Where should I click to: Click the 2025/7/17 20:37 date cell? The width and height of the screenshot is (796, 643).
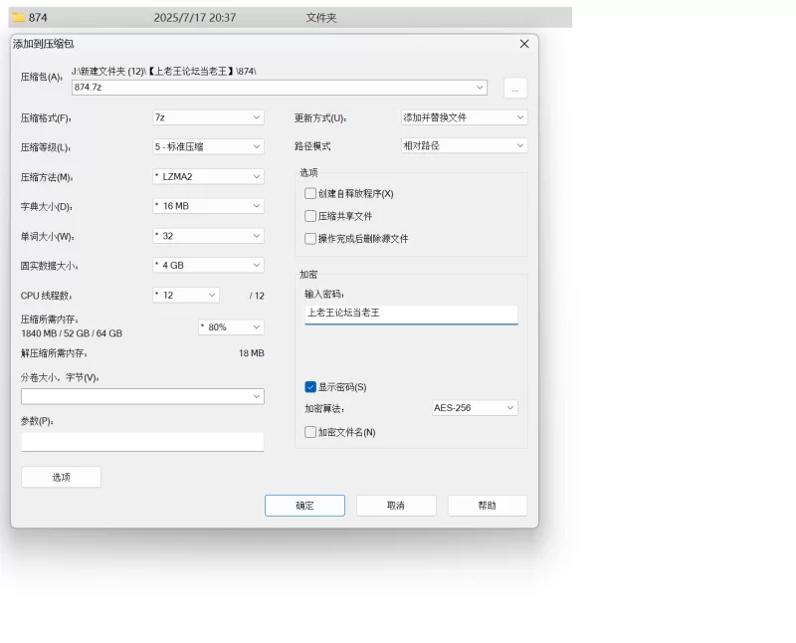[x=195, y=18]
